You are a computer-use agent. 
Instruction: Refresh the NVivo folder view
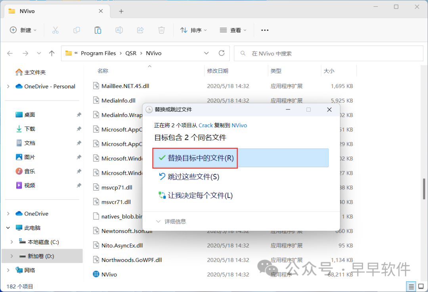click(x=222, y=53)
